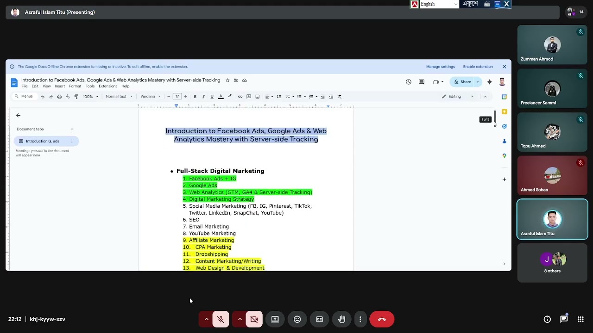Open Contacts side panel icon
The width and height of the screenshot is (593, 333).
(x=505, y=141)
